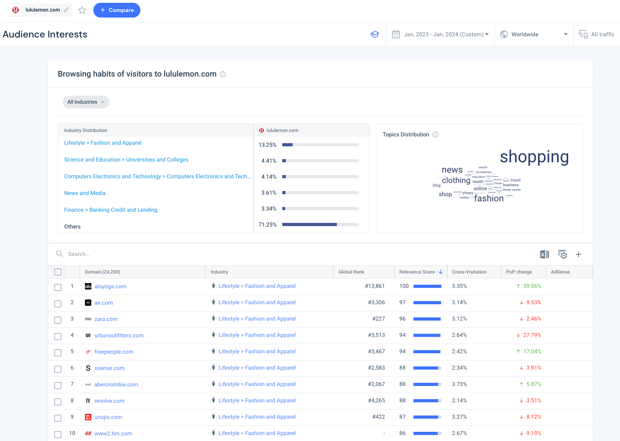Click the Compare button
The image size is (620, 441).
tap(117, 10)
